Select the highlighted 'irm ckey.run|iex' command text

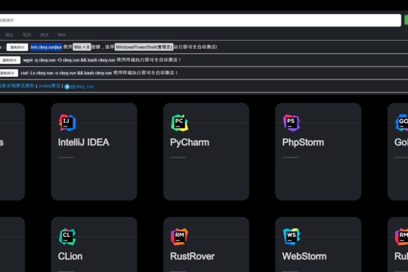(x=46, y=47)
